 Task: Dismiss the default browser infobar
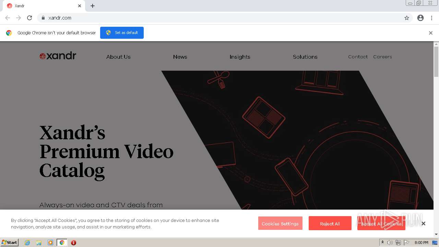431,33
